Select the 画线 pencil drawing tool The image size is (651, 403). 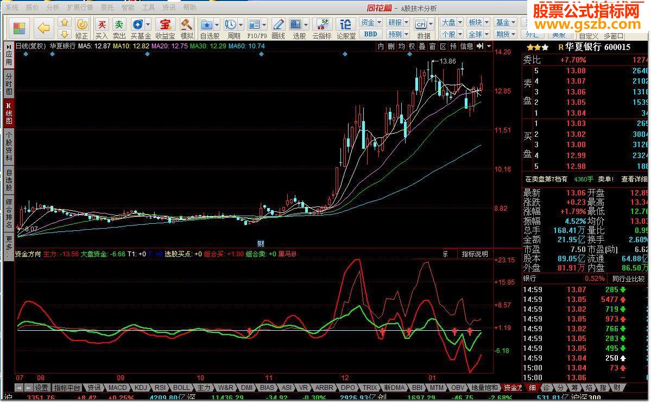278,28
